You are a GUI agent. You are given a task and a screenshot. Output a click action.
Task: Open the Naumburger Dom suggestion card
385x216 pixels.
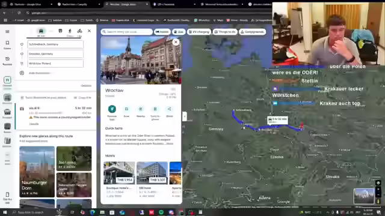click(37, 172)
